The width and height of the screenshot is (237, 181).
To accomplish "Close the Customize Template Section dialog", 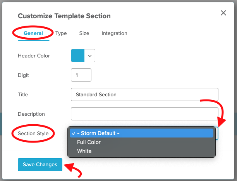I will tap(223, 13).
